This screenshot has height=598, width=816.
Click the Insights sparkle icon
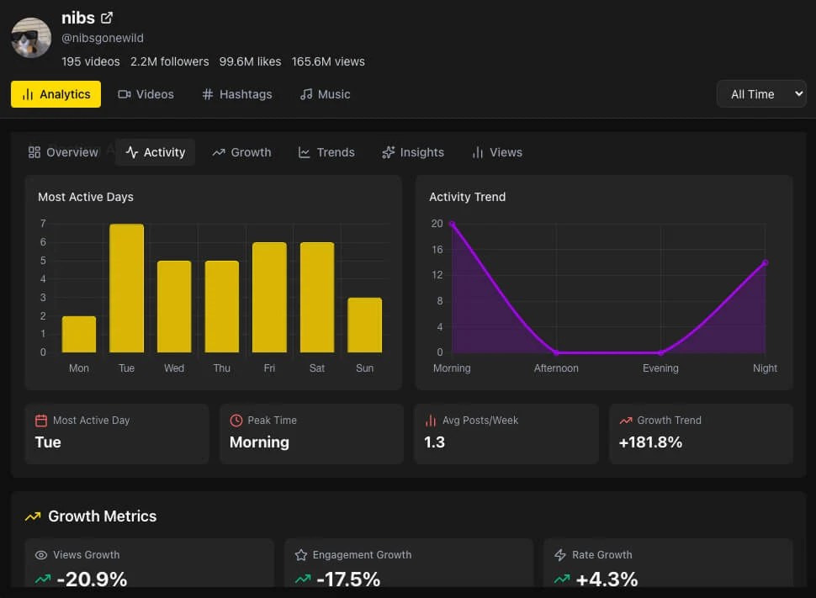coord(388,152)
